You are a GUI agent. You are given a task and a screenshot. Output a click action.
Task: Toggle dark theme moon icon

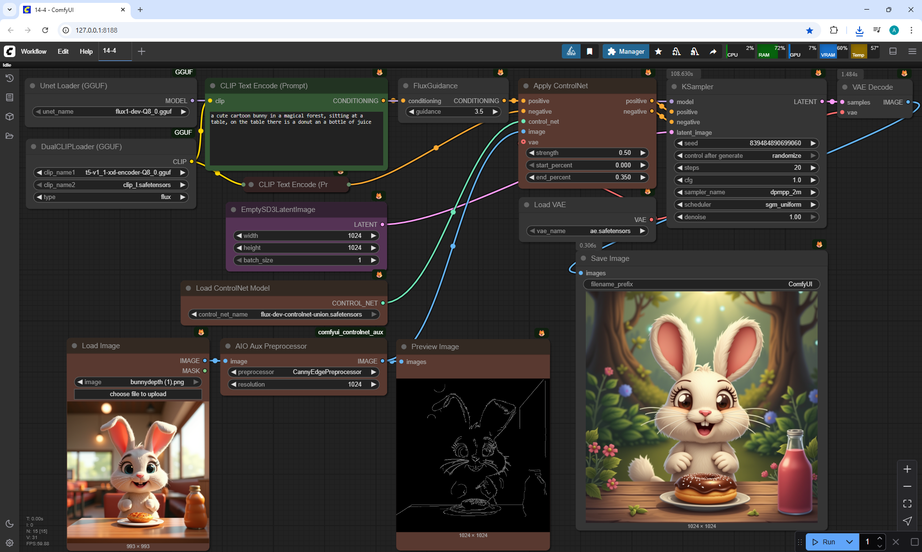pyautogui.click(x=9, y=524)
